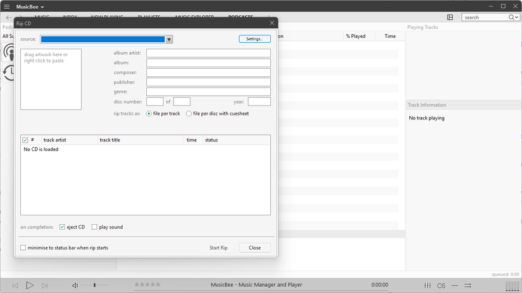Set the star rating
522x293 pixels.
tap(147, 284)
